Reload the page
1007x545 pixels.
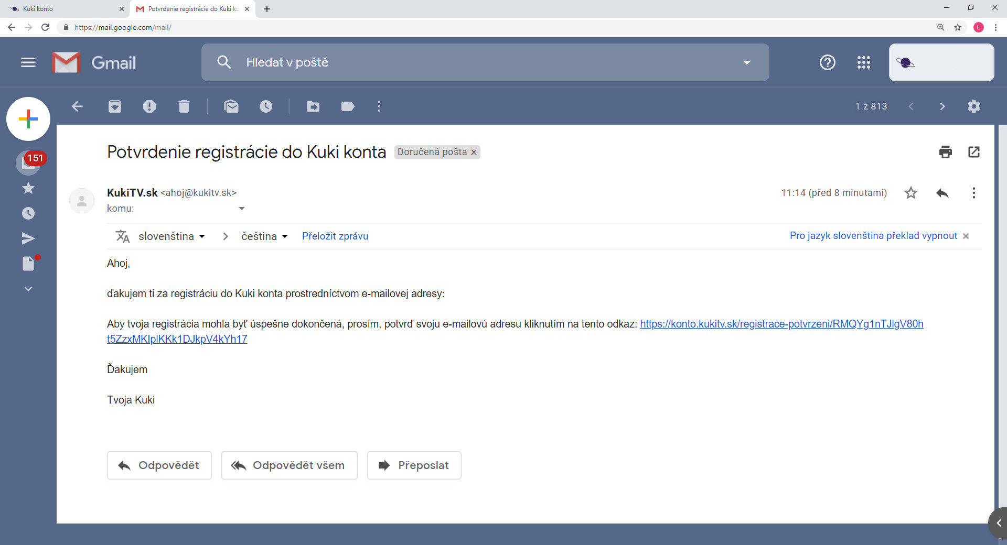click(x=45, y=27)
